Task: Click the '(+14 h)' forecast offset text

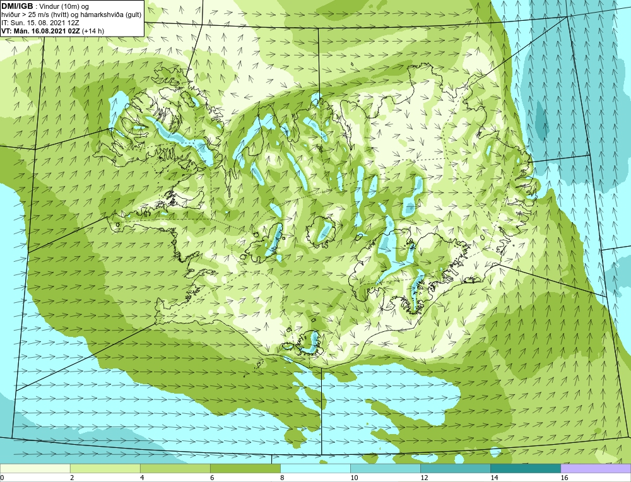Action: (93, 31)
